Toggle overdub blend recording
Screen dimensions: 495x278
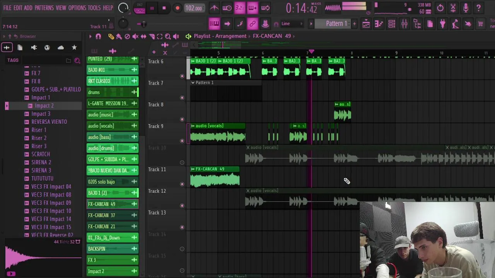coord(253,8)
